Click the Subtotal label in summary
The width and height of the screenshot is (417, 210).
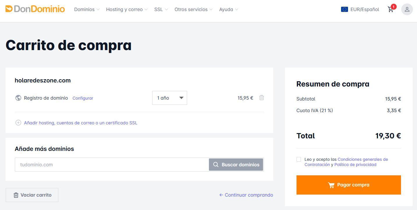pyautogui.click(x=306, y=99)
